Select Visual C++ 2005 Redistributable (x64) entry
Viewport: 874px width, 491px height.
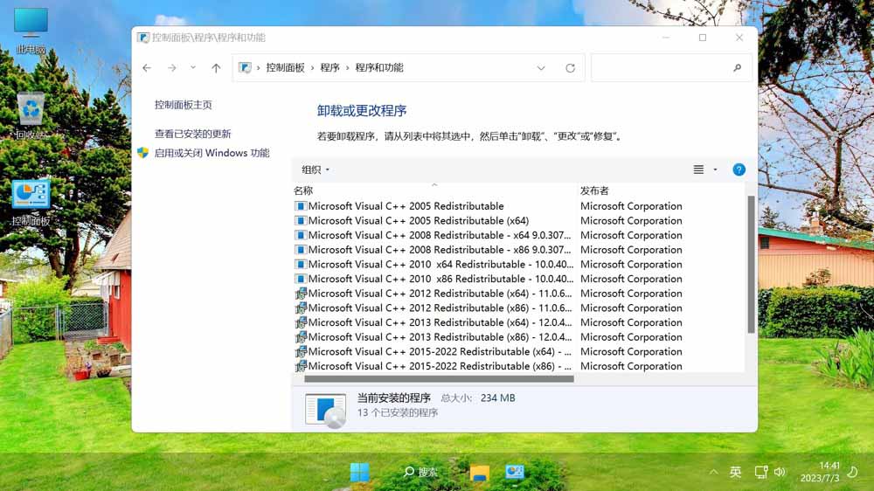(412, 221)
